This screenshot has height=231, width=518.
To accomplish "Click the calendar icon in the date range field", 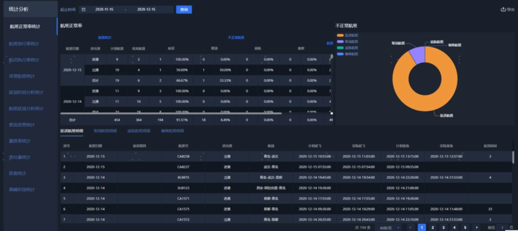I will [84, 10].
